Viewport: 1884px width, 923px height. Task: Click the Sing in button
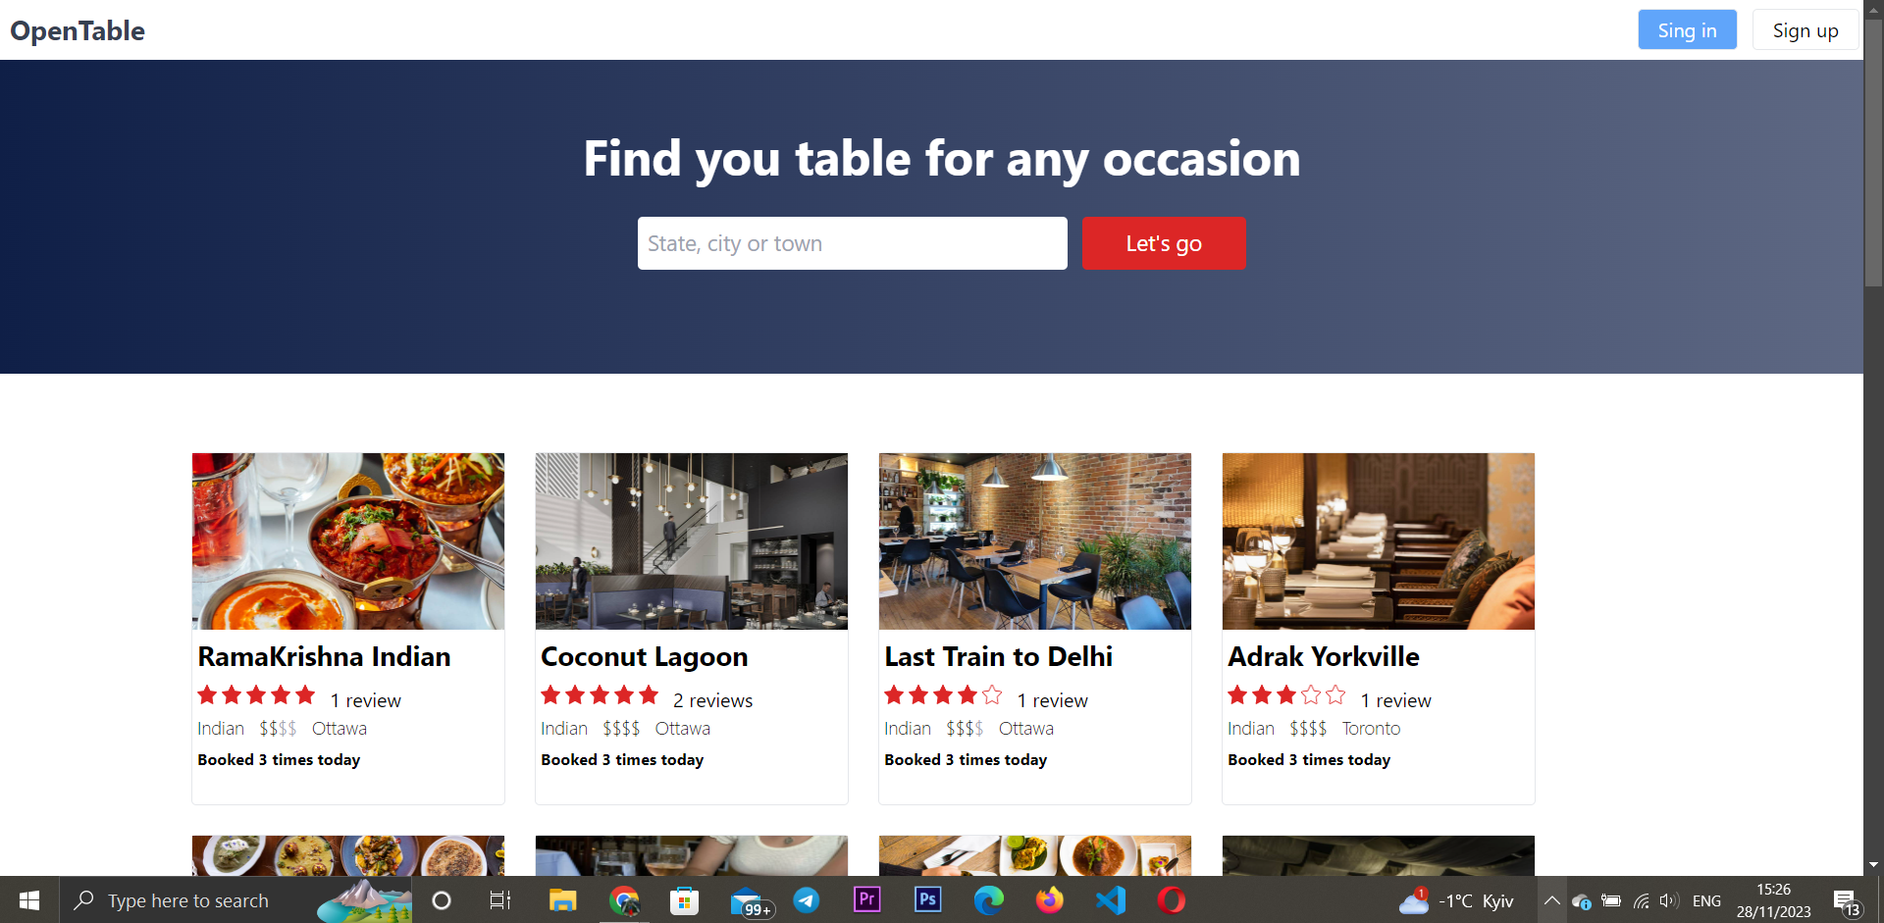(1687, 29)
